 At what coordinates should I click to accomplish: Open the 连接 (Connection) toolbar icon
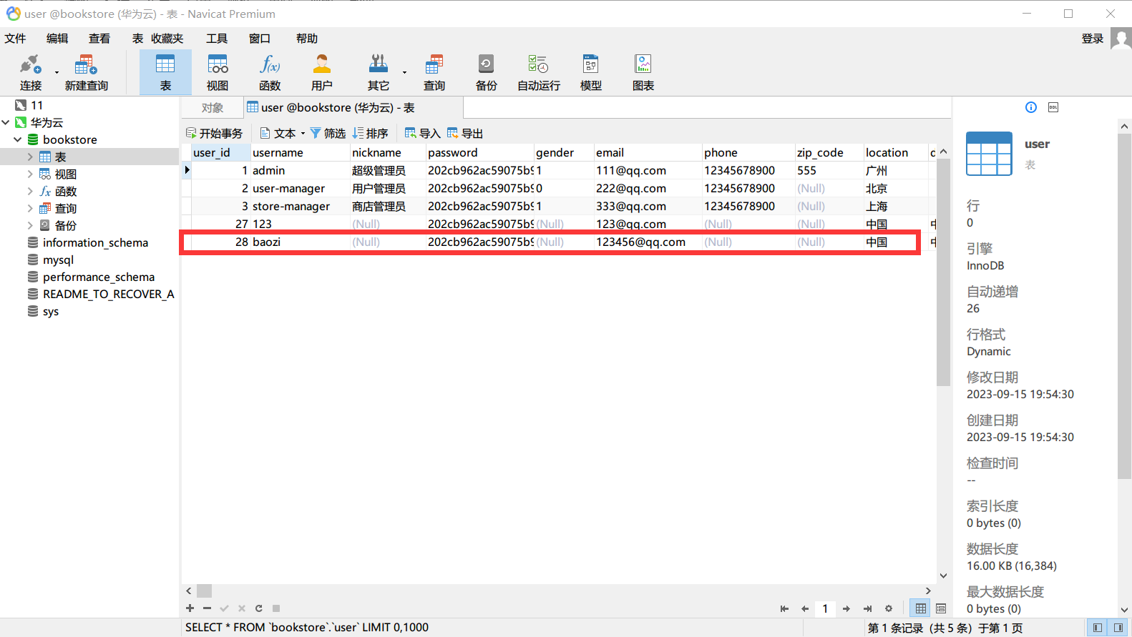click(30, 72)
